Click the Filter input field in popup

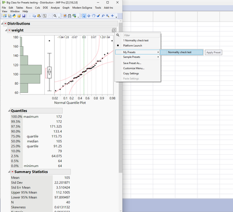pyautogui.click(x=142, y=35)
